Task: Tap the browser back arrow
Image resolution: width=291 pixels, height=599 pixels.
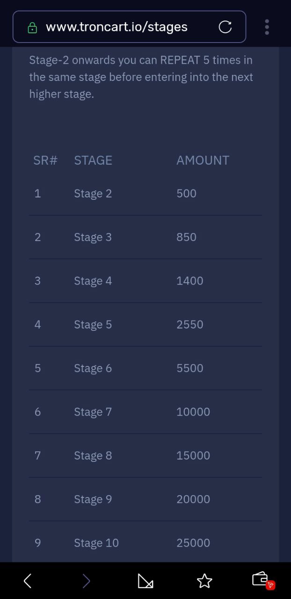Action: [x=28, y=581]
